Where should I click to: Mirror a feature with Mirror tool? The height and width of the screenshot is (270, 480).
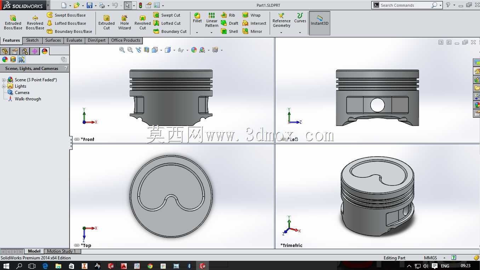[252, 31]
